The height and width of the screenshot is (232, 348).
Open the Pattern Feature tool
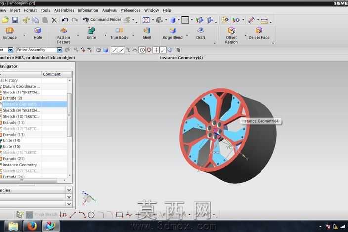point(64,35)
